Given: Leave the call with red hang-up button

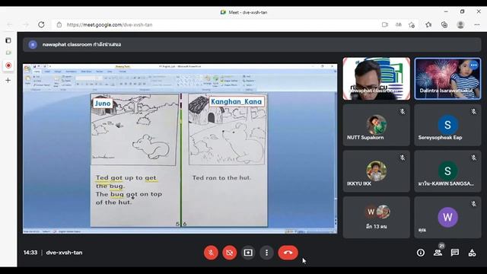Looking at the screenshot, I should pyautogui.click(x=288, y=253).
